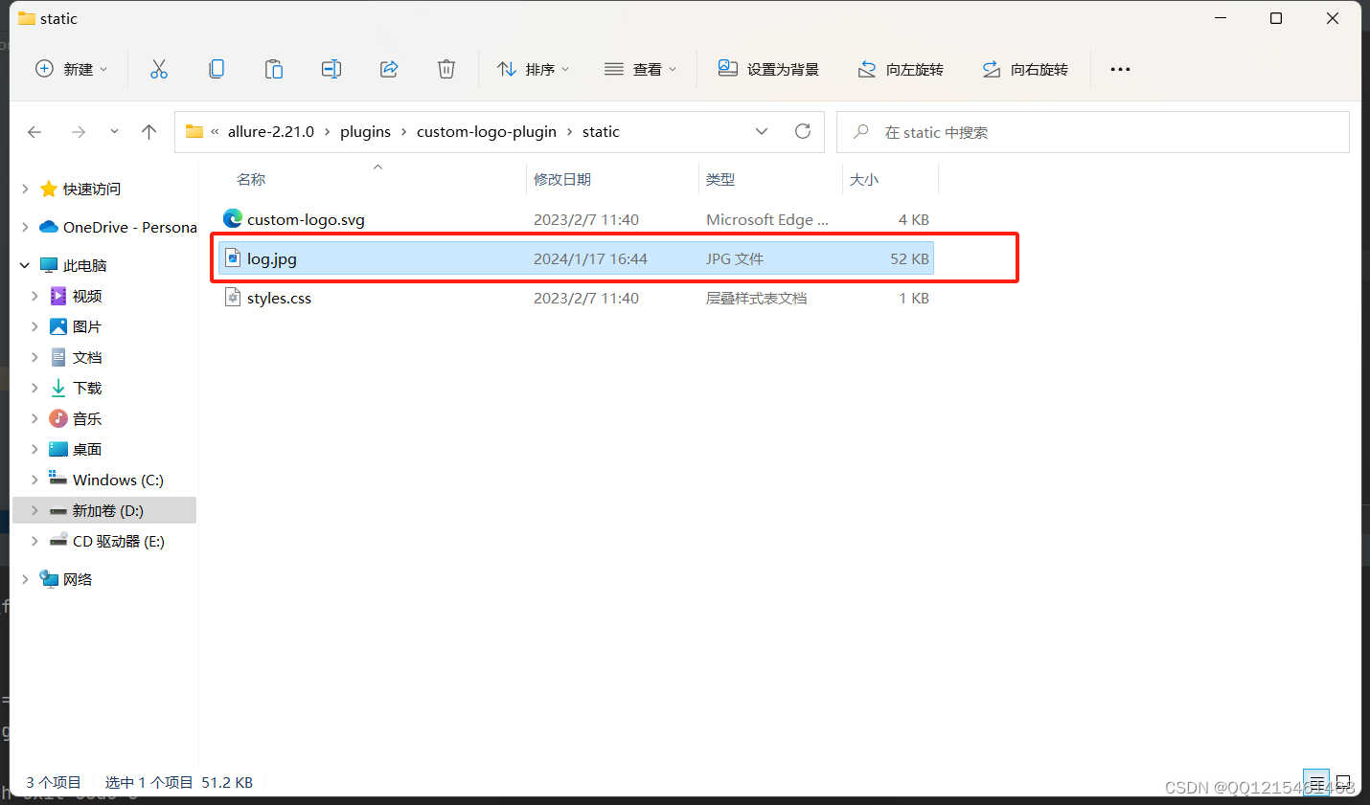Viewport: 1370px width, 805px height.
Task: Sort by 类型 column header
Action: coord(720,179)
